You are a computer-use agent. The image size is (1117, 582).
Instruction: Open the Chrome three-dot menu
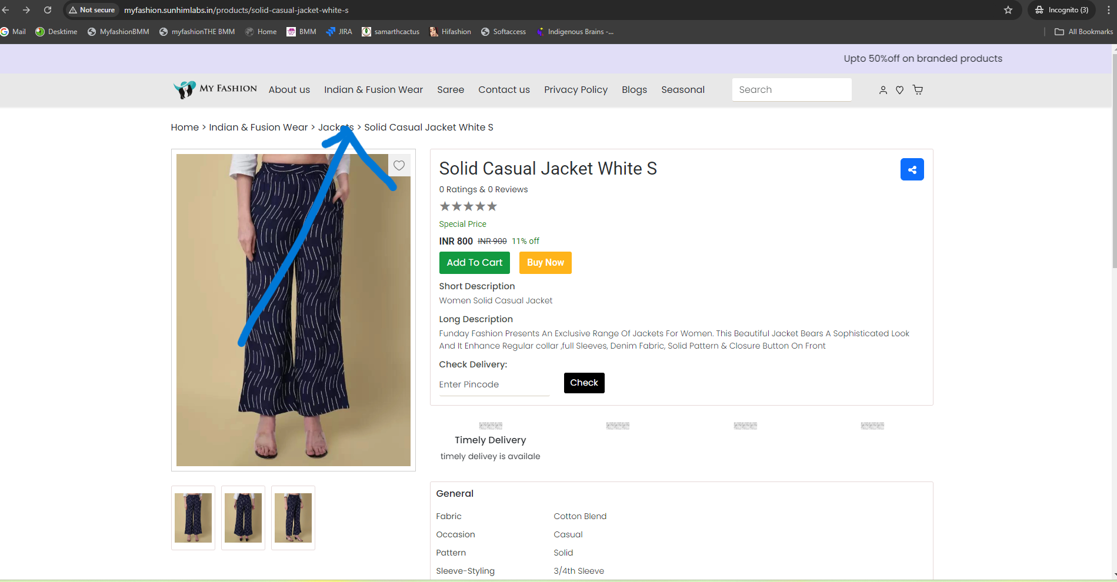click(x=1109, y=10)
